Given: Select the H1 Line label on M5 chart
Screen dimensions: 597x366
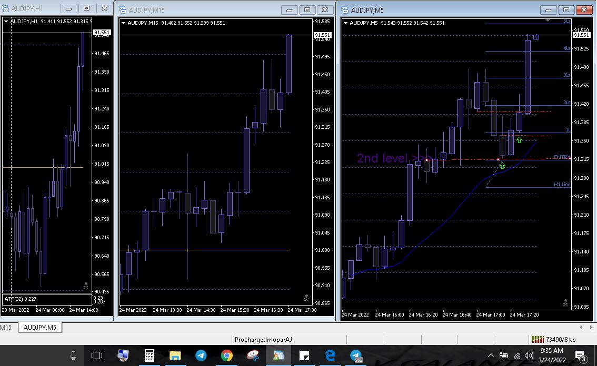Looking at the screenshot, I should tap(562, 184).
